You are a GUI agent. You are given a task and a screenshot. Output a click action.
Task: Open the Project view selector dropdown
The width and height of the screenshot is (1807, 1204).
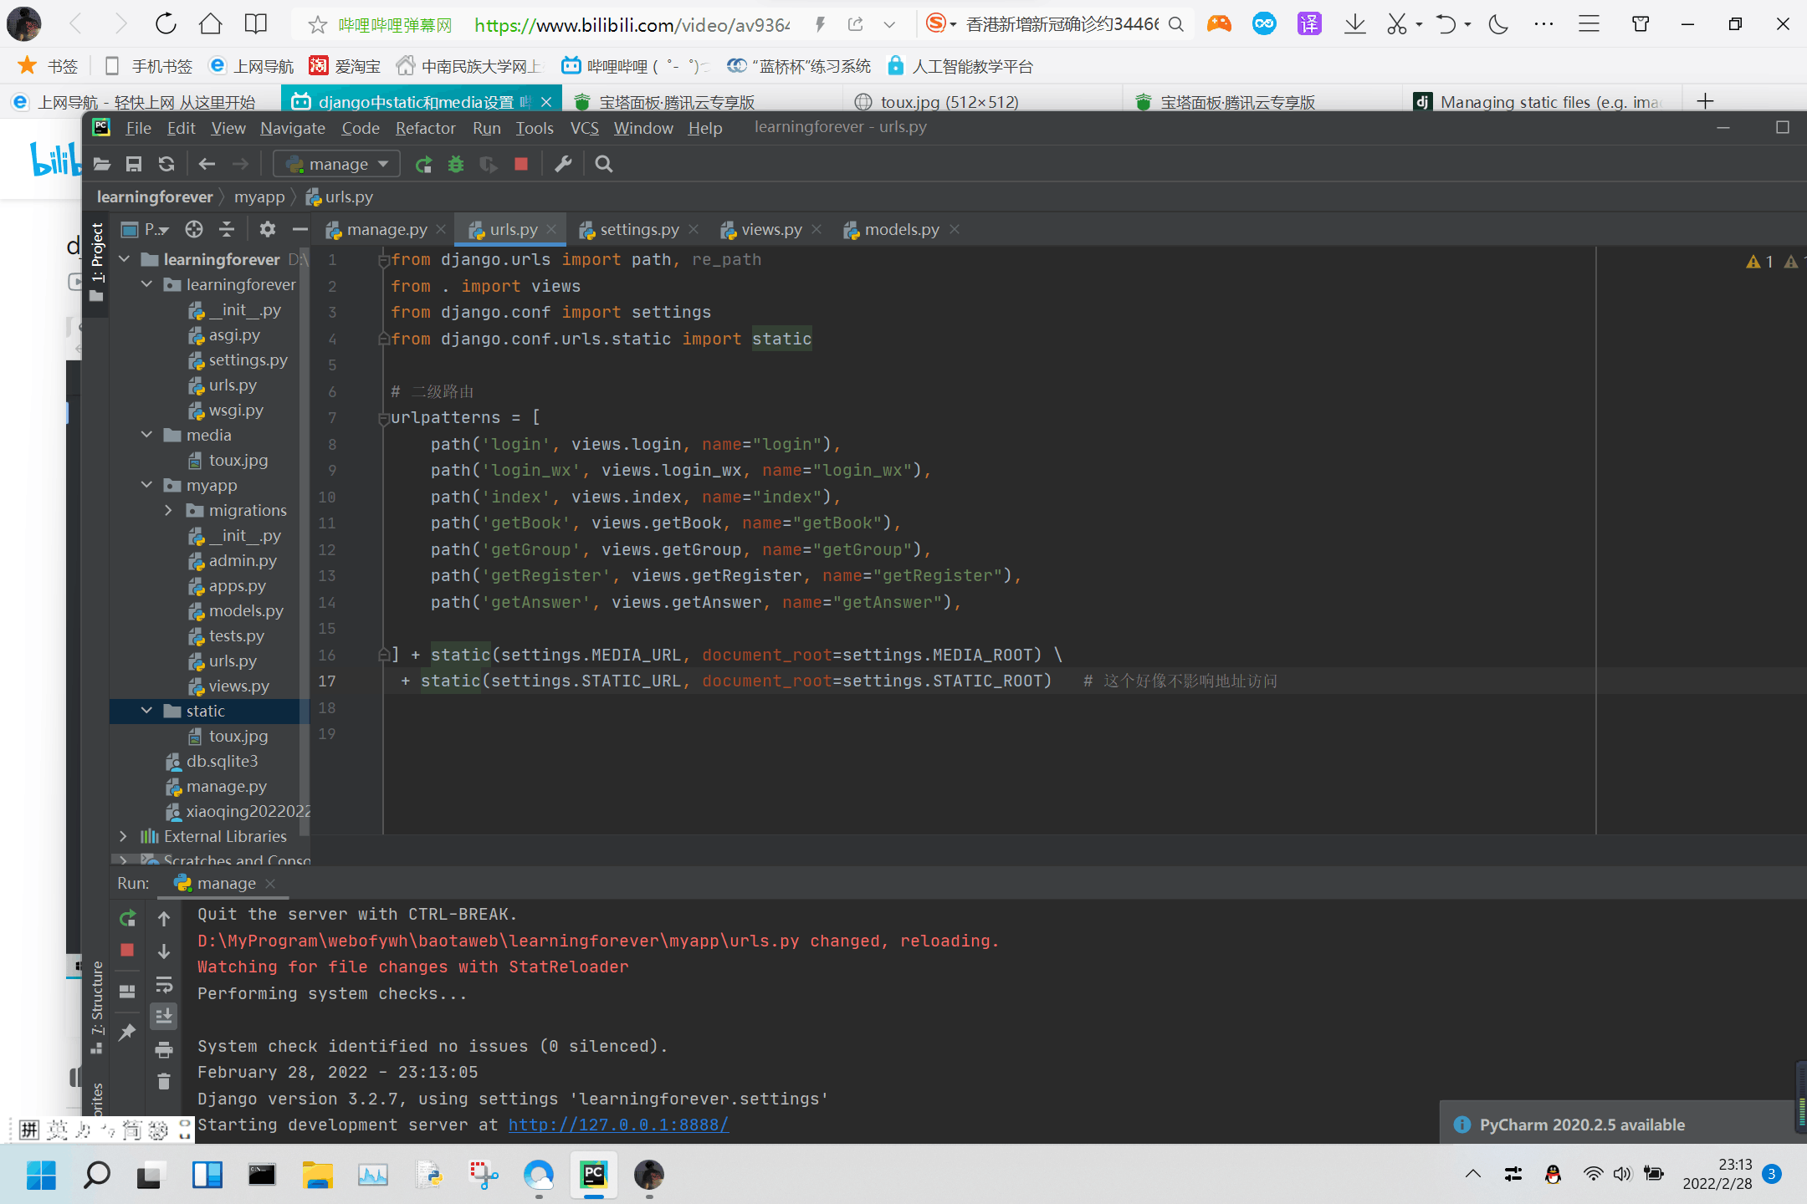point(144,229)
